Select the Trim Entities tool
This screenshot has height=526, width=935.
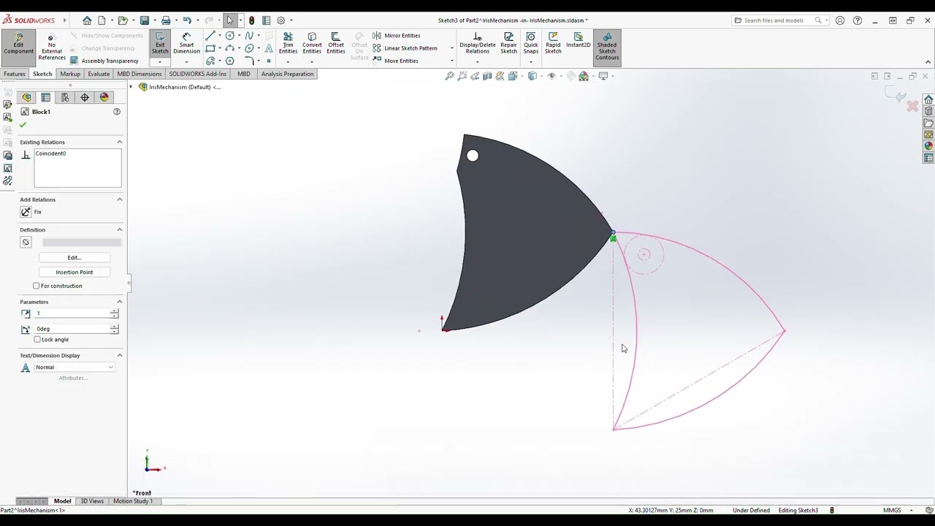tap(288, 44)
